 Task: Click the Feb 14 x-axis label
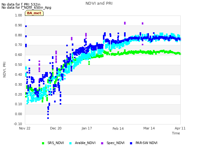118,129
